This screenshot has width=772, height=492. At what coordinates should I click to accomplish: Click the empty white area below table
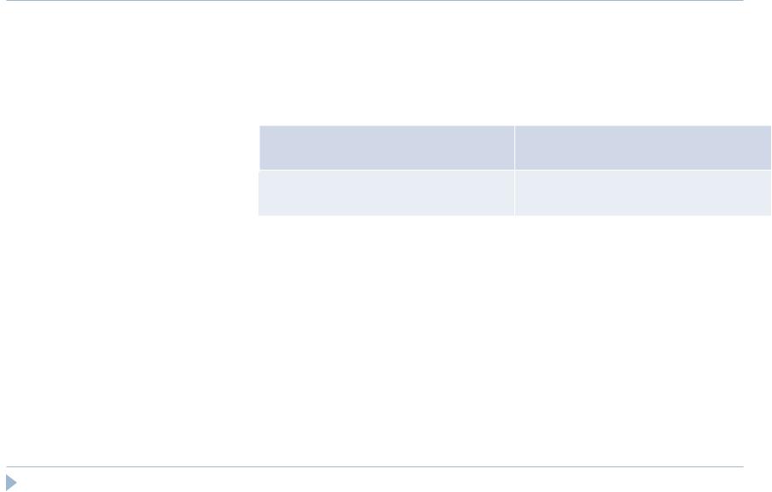click(514, 339)
